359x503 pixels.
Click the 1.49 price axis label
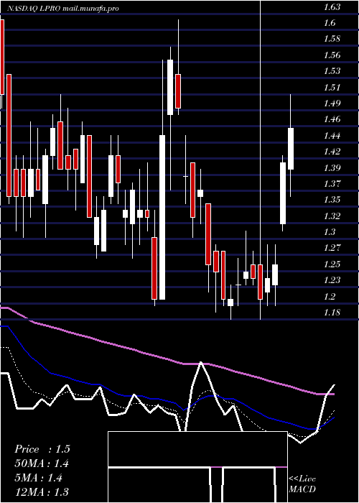click(x=332, y=103)
